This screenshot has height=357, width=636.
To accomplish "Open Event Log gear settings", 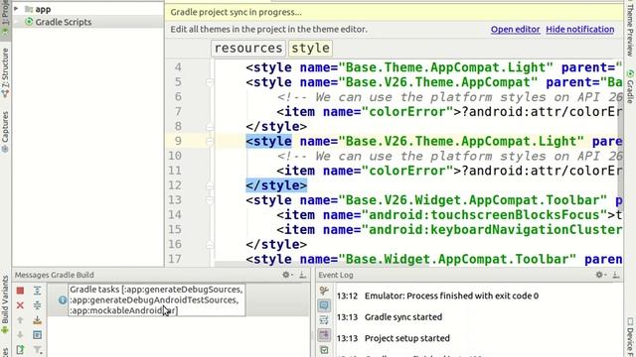I will point(600,275).
